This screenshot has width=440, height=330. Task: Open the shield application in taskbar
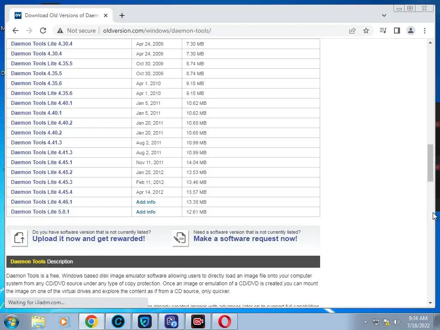[144, 321]
